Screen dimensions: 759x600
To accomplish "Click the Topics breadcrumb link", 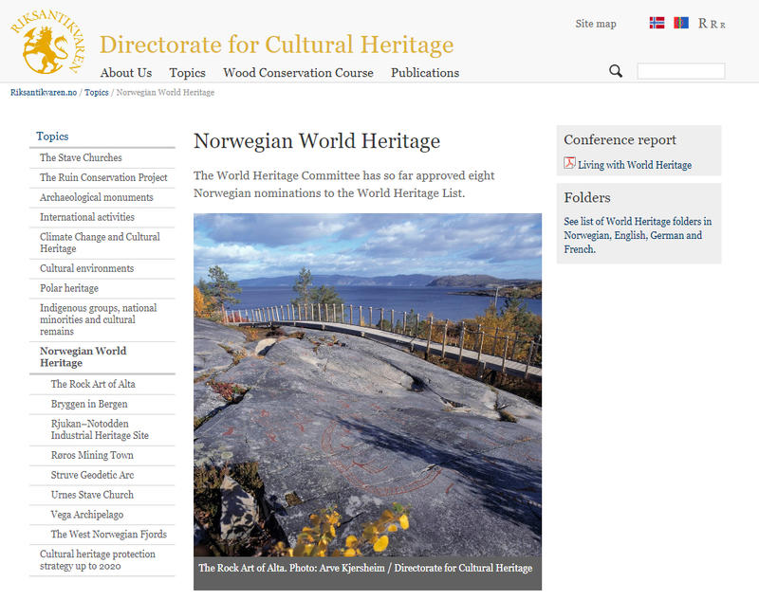I will tap(97, 93).
